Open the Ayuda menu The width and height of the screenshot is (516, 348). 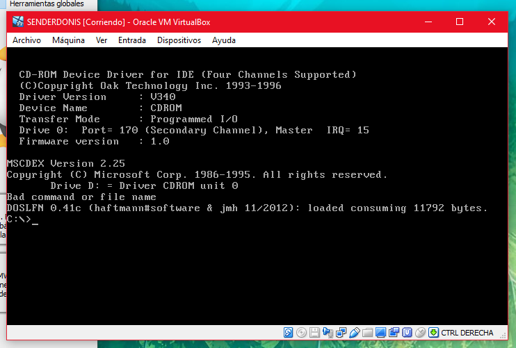[224, 40]
